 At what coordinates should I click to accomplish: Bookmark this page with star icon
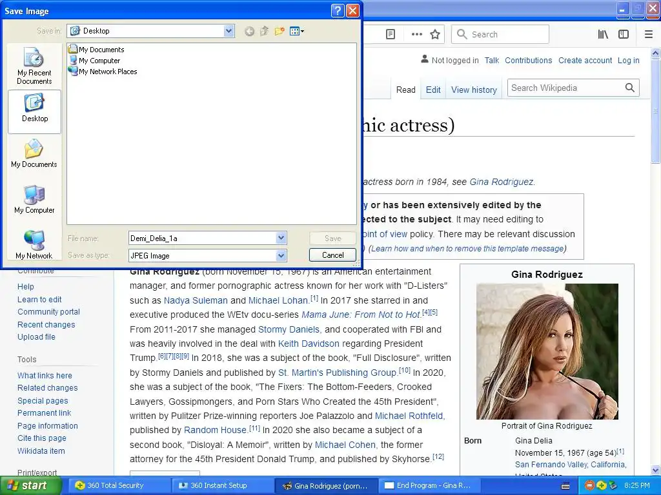point(435,35)
